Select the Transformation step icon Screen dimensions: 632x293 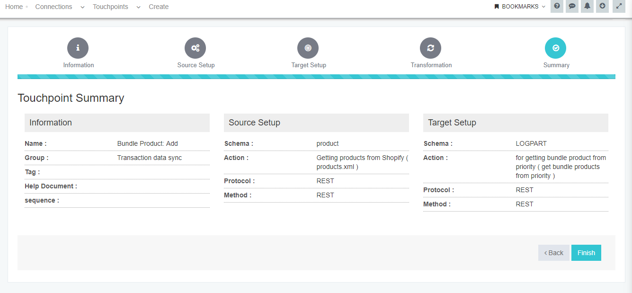pos(431,48)
